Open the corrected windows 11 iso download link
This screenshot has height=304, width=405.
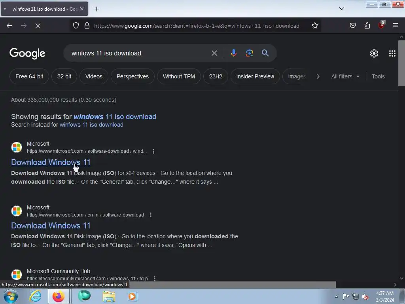tap(115, 117)
